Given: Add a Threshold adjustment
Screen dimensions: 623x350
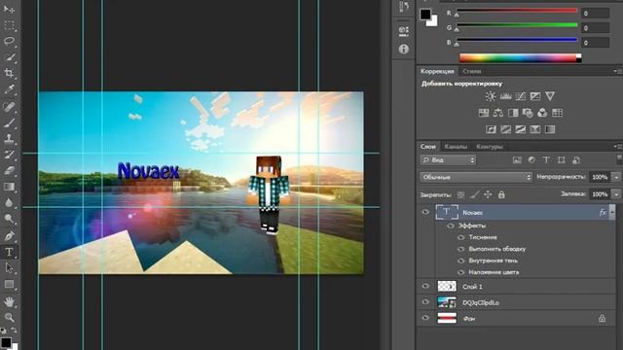Looking at the screenshot, I should click(x=521, y=129).
